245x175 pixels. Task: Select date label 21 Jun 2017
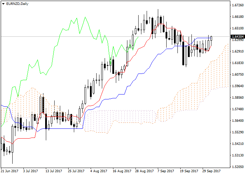click(x=9, y=171)
